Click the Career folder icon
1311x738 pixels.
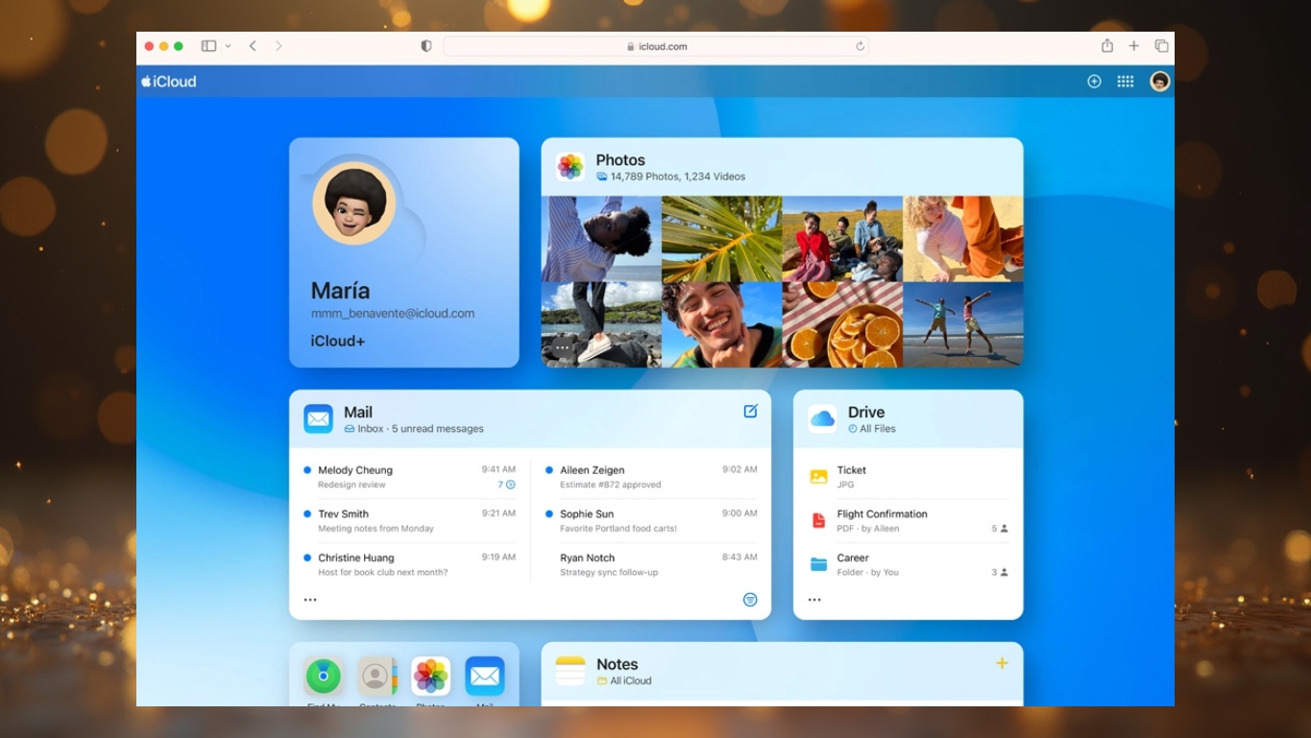[x=818, y=564]
